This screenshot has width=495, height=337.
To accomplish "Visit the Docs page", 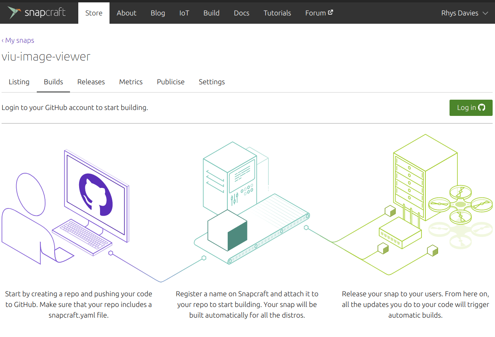I will point(242,13).
